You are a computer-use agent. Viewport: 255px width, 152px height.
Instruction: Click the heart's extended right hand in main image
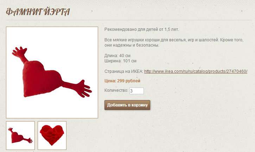(84, 89)
